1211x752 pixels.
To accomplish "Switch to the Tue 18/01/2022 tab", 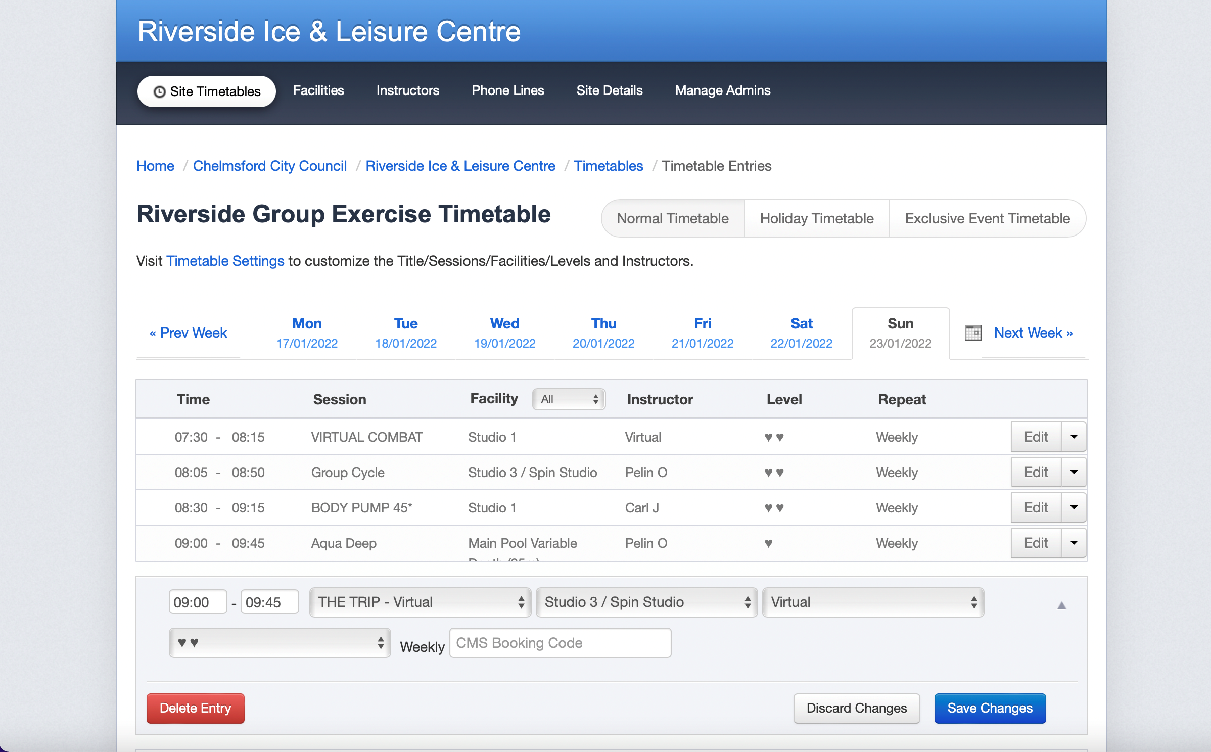I will (x=406, y=333).
